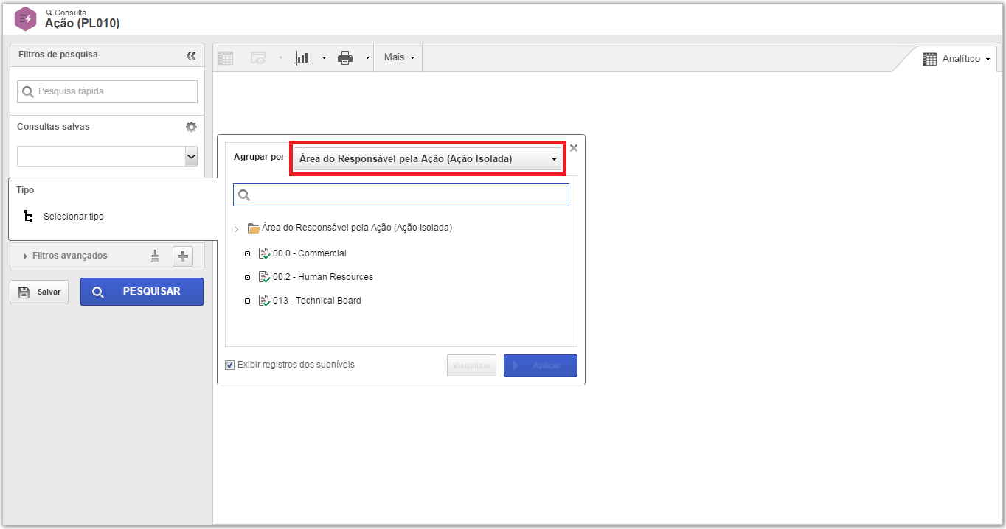Click the Pesquisa rápida input field
The width and height of the screenshot is (1006, 529).
pos(107,91)
